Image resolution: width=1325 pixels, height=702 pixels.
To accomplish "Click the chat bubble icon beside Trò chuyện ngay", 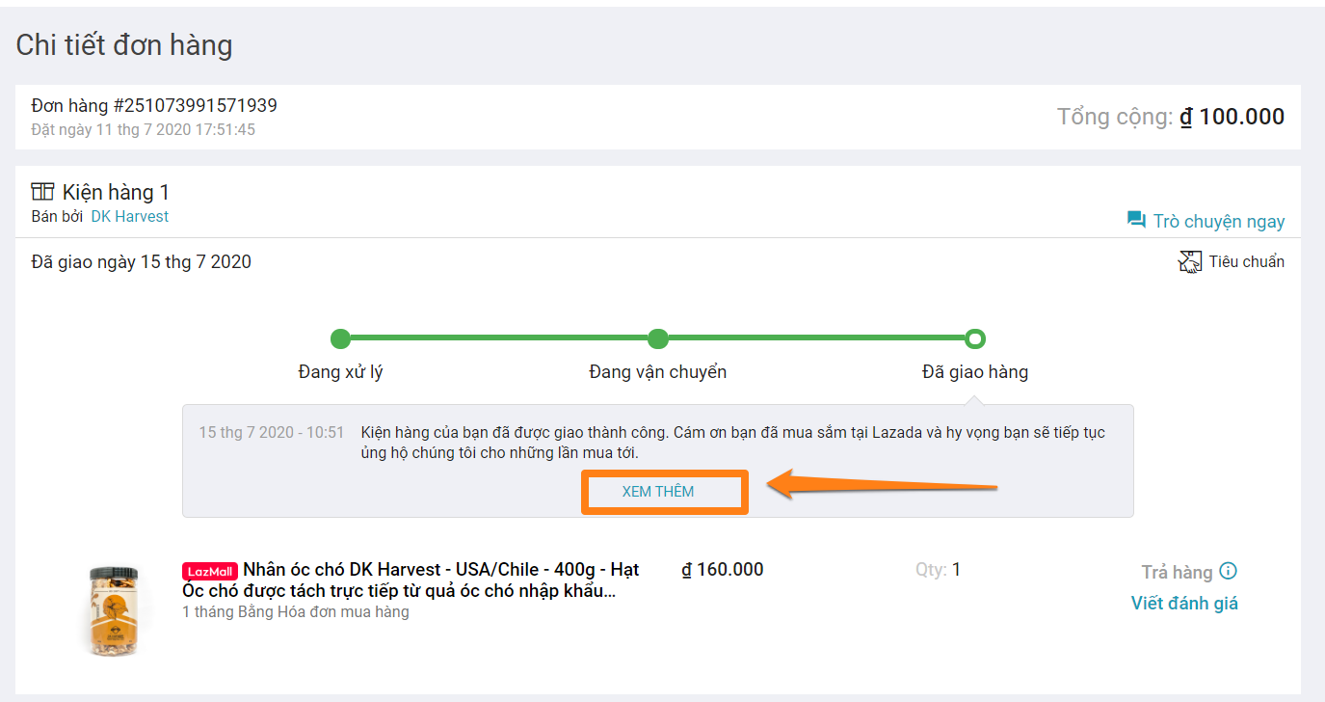I will (1135, 220).
